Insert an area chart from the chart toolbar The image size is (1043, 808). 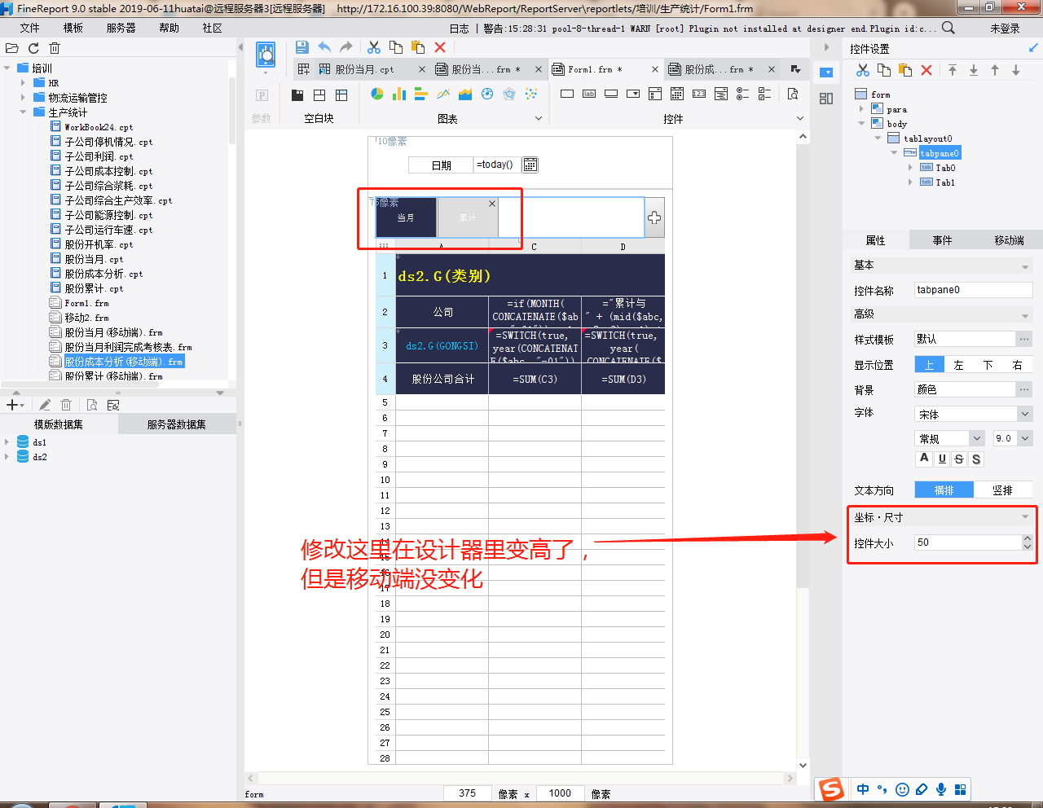465,94
